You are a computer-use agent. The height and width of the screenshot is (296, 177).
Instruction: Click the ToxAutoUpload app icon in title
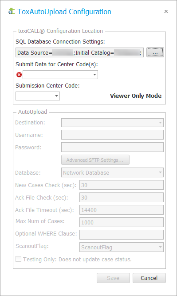click(x=12, y=12)
